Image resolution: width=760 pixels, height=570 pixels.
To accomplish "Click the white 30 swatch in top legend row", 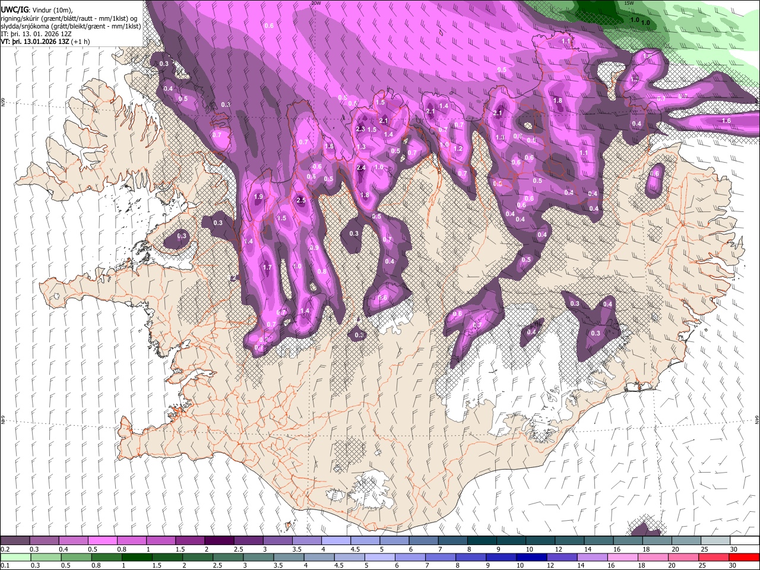I will [x=745, y=541].
